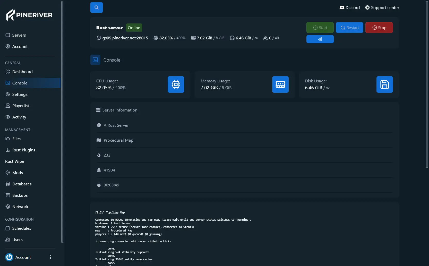Viewport: 429px width, 266px height.
Task: Click the Servers sidebar icon
Action: tap(8, 35)
